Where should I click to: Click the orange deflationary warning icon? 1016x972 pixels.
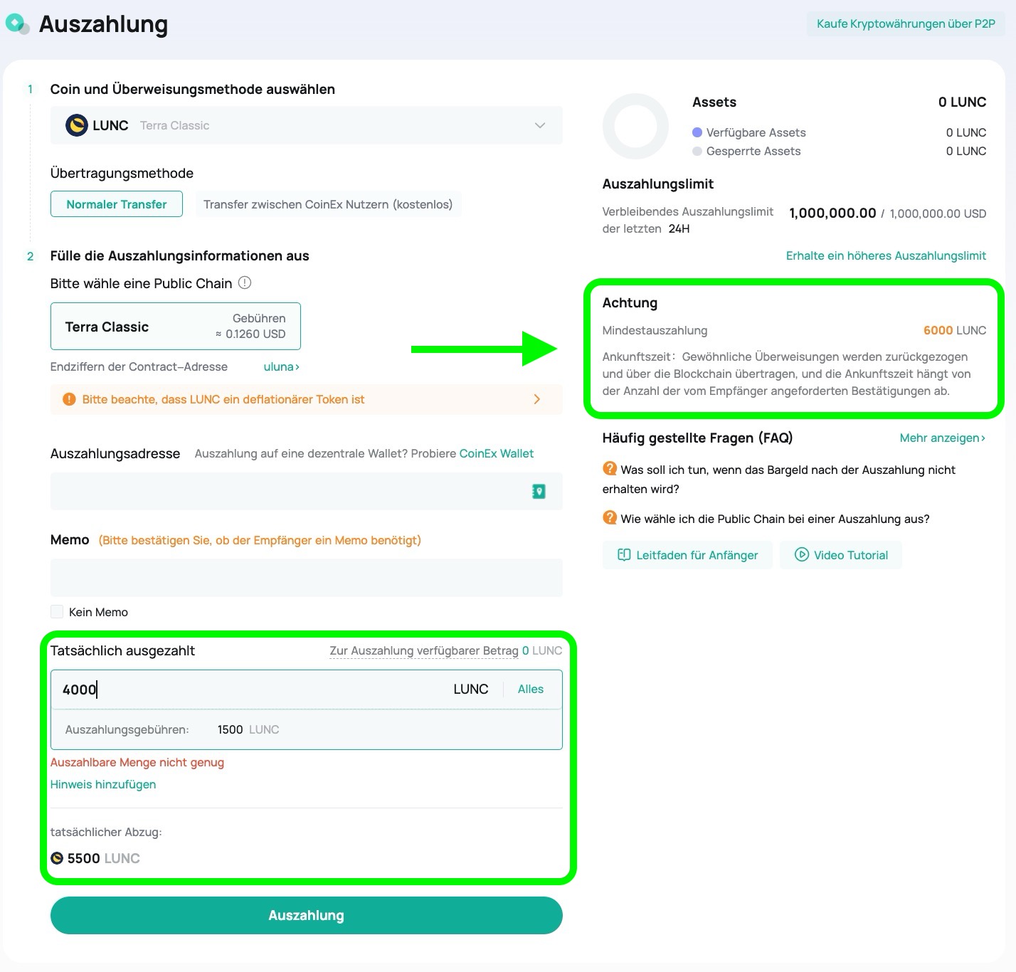pos(69,400)
